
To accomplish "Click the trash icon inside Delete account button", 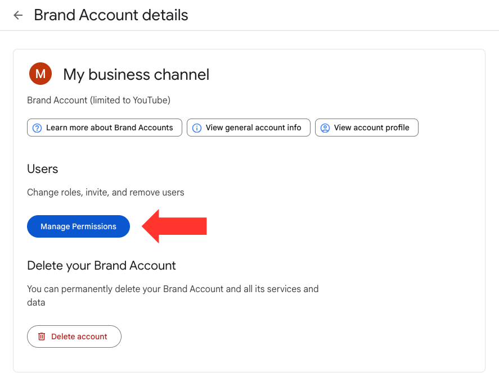I will pyautogui.click(x=42, y=336).
